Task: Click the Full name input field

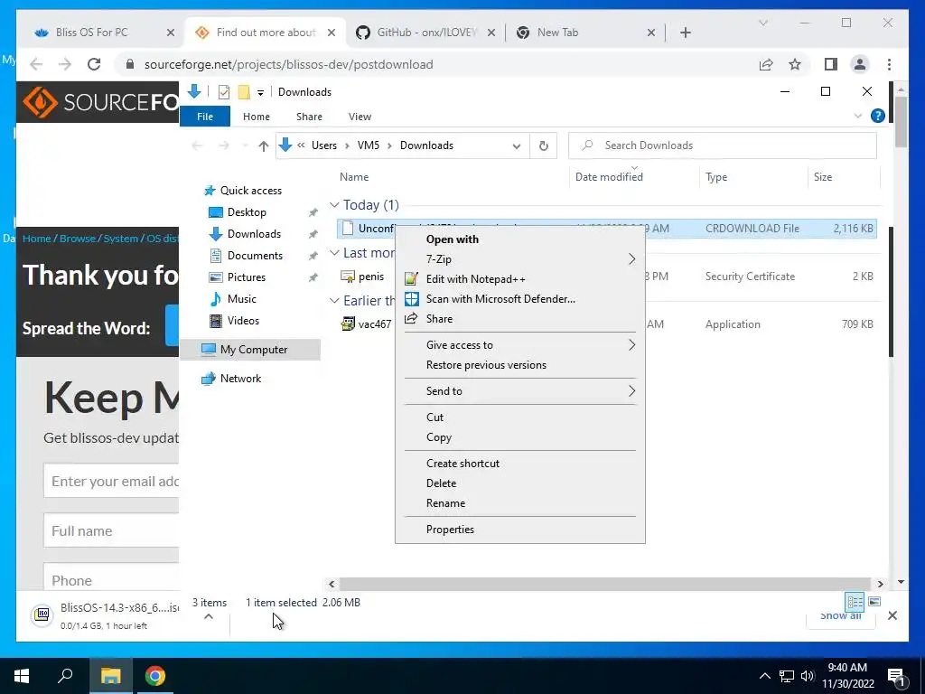Action: pos(111,530)
